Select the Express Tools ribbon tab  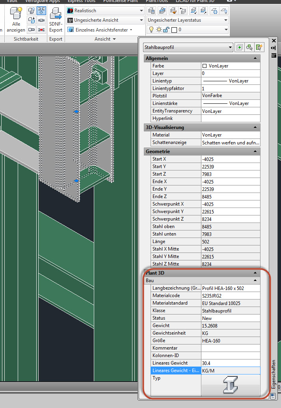coord(81,1)
